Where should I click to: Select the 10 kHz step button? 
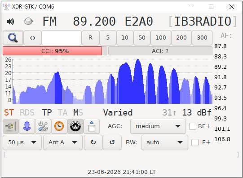pyautogui.click(x=125, y=38)
